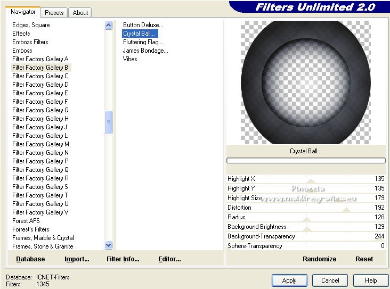The height and width of the screenshot is (289, 390).
Task: Apply the Crystal Ball filter
Action: pos(289,280)
